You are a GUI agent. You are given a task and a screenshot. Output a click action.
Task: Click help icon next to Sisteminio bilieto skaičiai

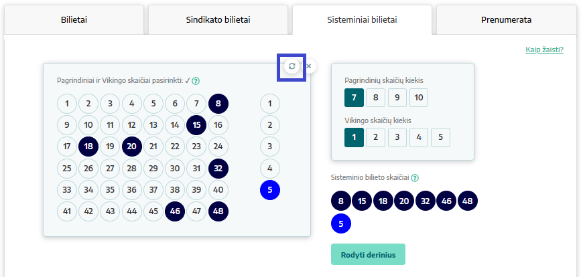tap(415, 178)
